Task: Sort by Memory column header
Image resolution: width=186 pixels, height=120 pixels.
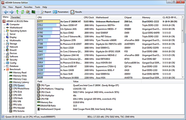Action: pyautogui.click(x=151, y=18)
